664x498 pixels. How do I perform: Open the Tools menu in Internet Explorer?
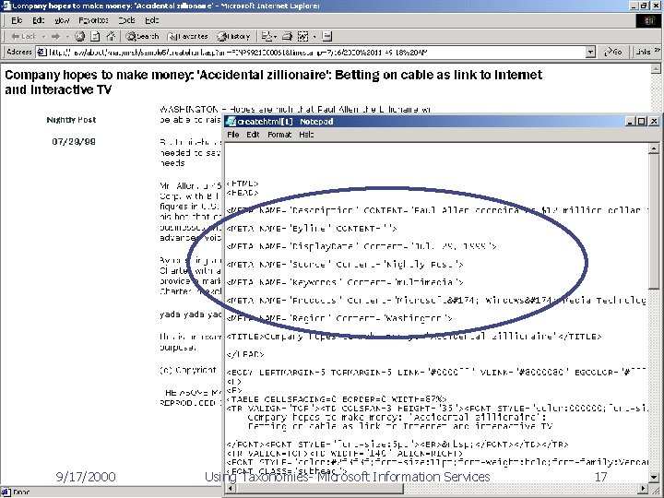click(126, 20)
